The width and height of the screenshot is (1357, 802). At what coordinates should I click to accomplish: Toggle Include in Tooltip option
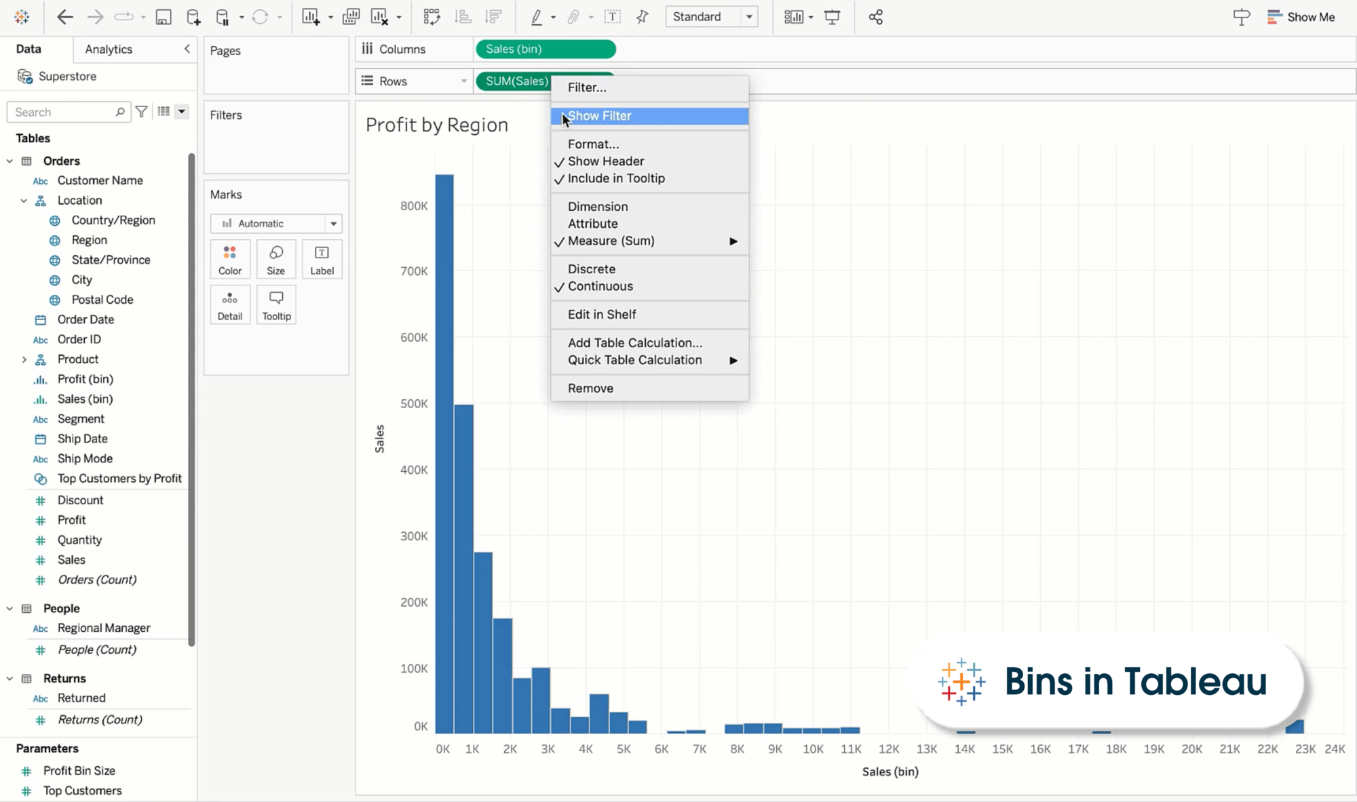(616, 178)
